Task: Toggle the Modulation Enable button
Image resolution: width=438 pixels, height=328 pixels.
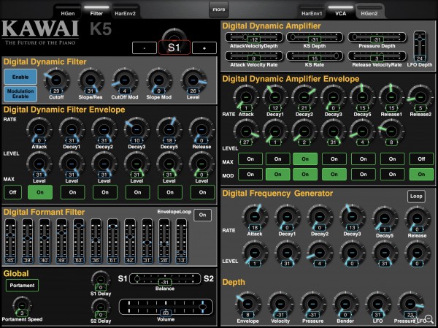Action: [20, 94]
